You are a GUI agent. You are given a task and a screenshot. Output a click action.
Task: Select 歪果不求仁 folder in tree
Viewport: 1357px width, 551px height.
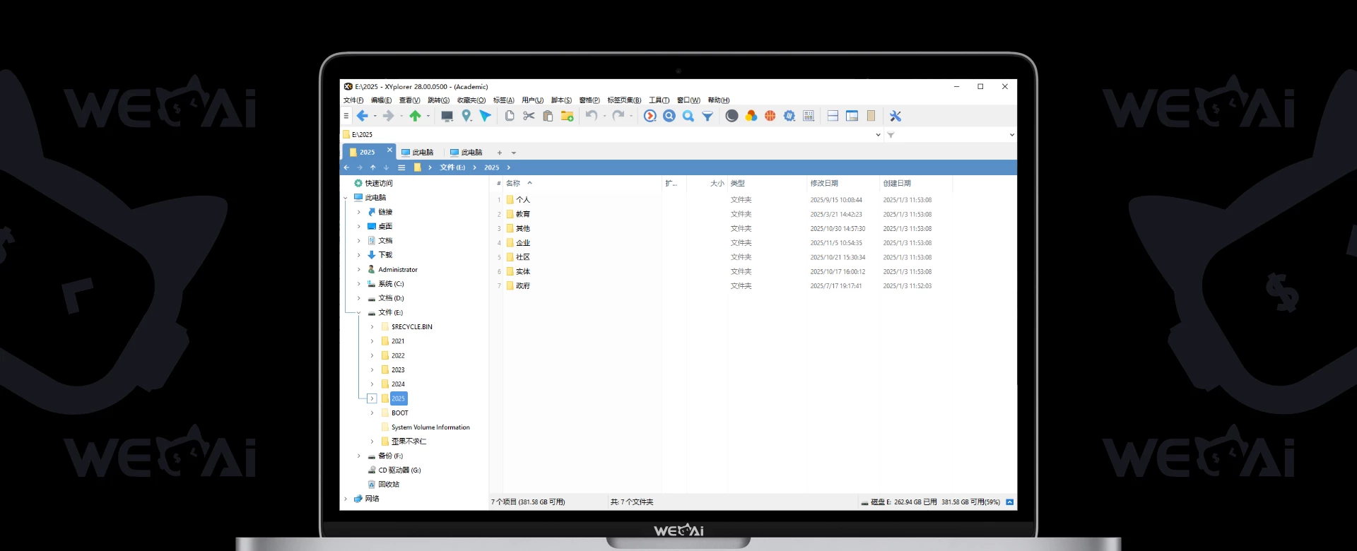[x=409, y=442]
